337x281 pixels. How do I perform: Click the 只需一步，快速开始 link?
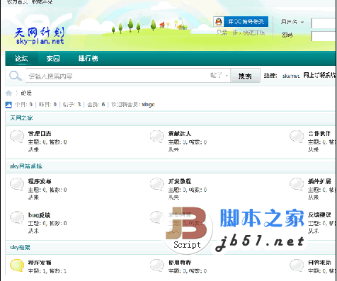coord(241,33)
